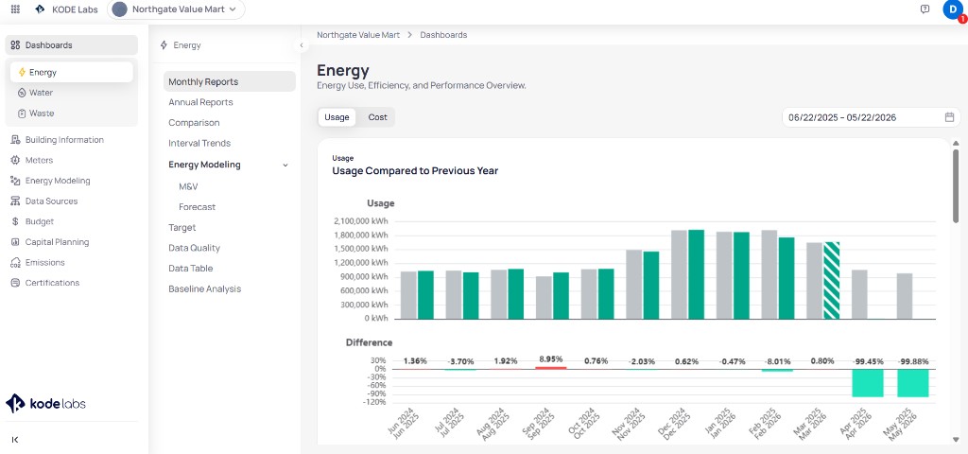Open Data Quality page
The height and width of the screenshot is (454, 968).
[x=195, y=248]
